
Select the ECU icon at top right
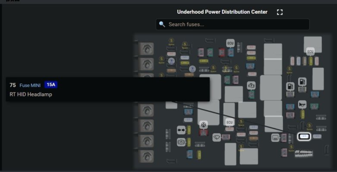(x=310, y=52)
